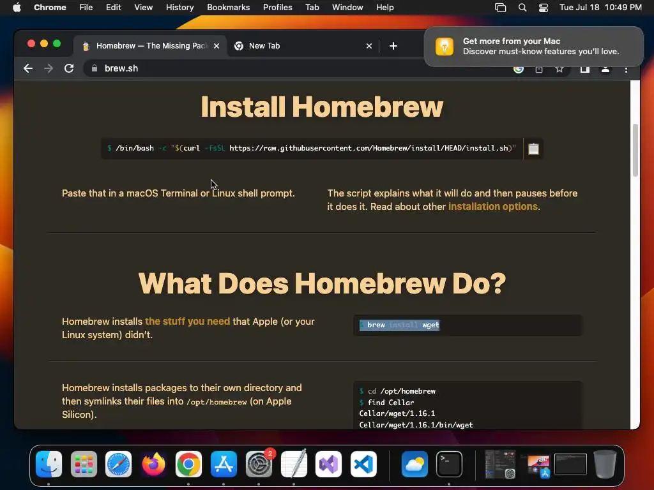Open the View menu
The height and width of the screenshot is (490, 654).
(144, 8)
